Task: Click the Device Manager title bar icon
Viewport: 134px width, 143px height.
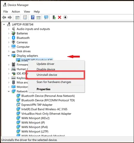Action: click(x=5, y=5)
